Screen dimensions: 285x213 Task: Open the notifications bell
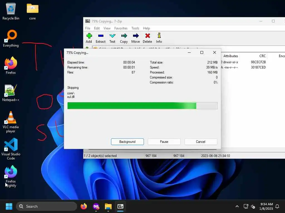coord(277,206)
